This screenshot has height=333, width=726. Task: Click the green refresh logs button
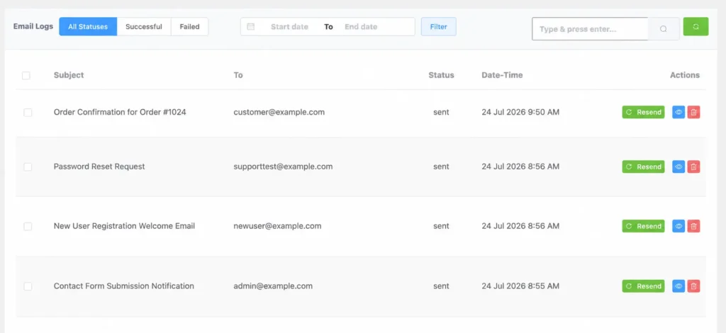696,26
